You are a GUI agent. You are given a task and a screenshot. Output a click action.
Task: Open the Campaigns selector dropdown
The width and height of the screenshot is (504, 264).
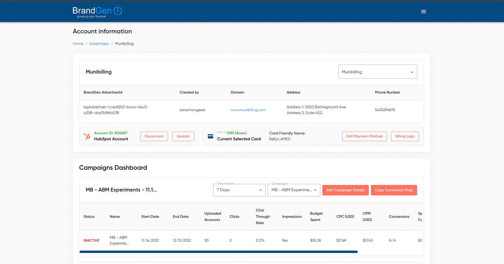tap(294, 190)
